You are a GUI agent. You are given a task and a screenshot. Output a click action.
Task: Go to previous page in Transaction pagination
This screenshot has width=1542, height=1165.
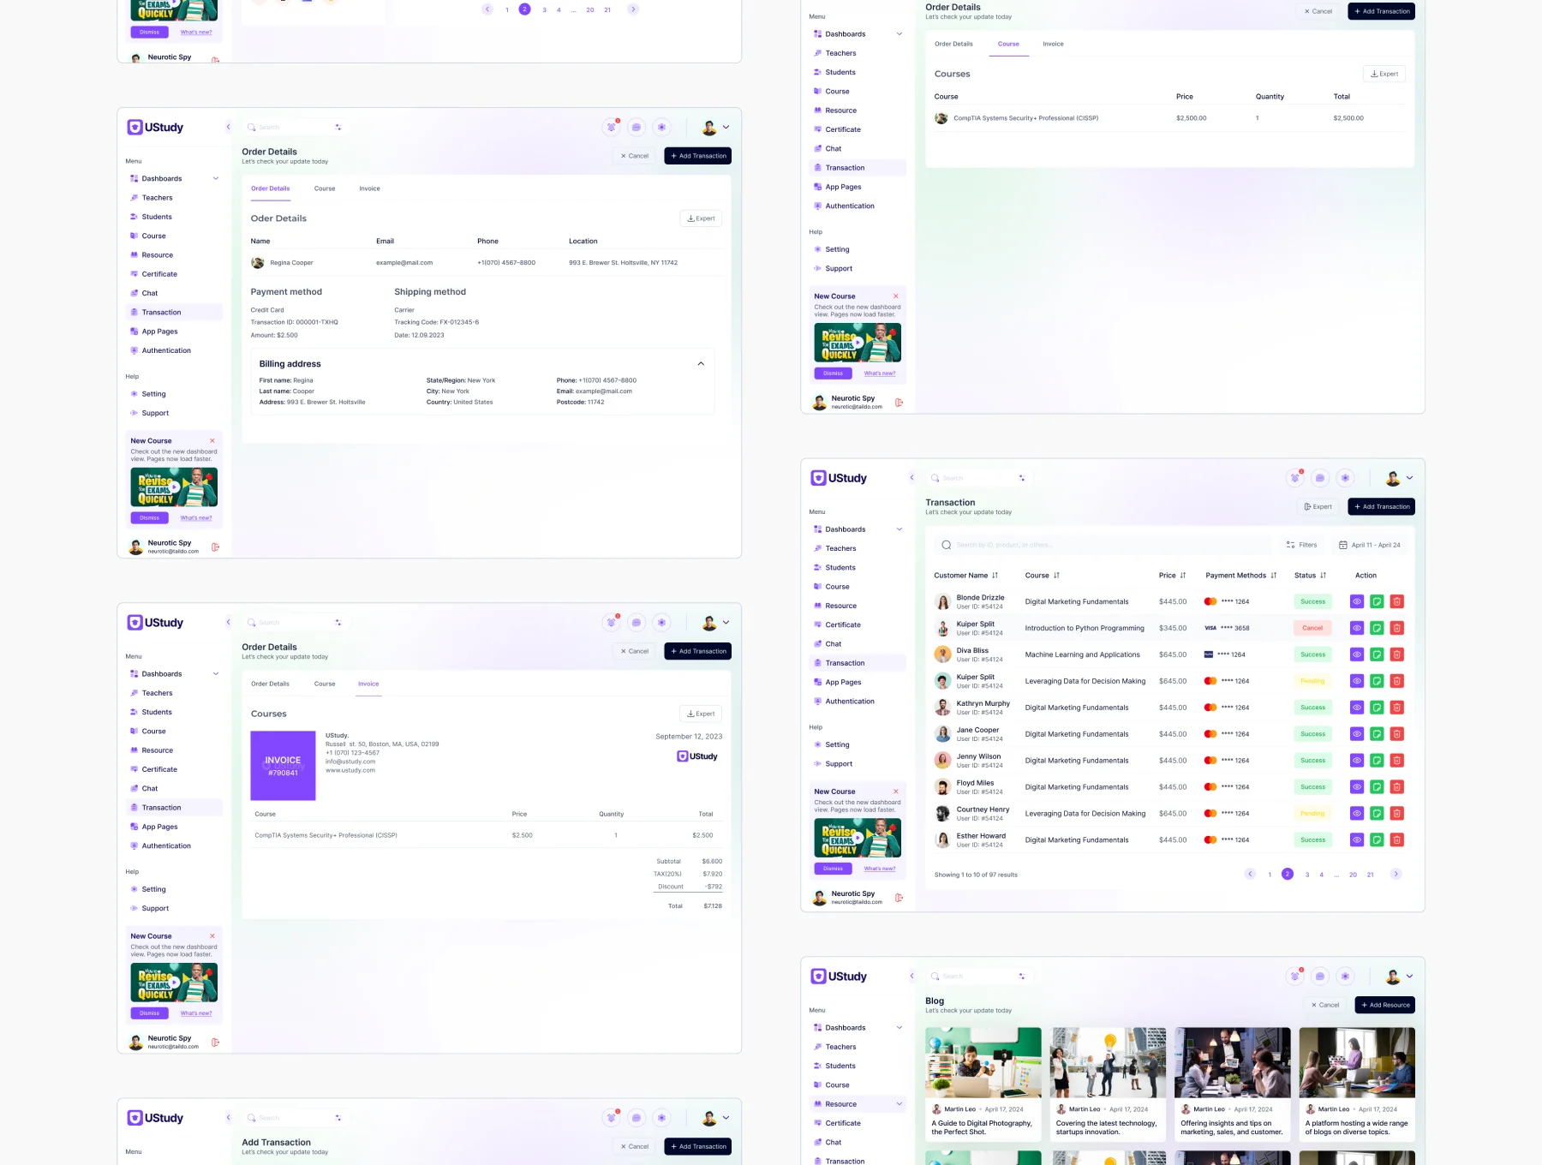click(x=1250, y=874)
